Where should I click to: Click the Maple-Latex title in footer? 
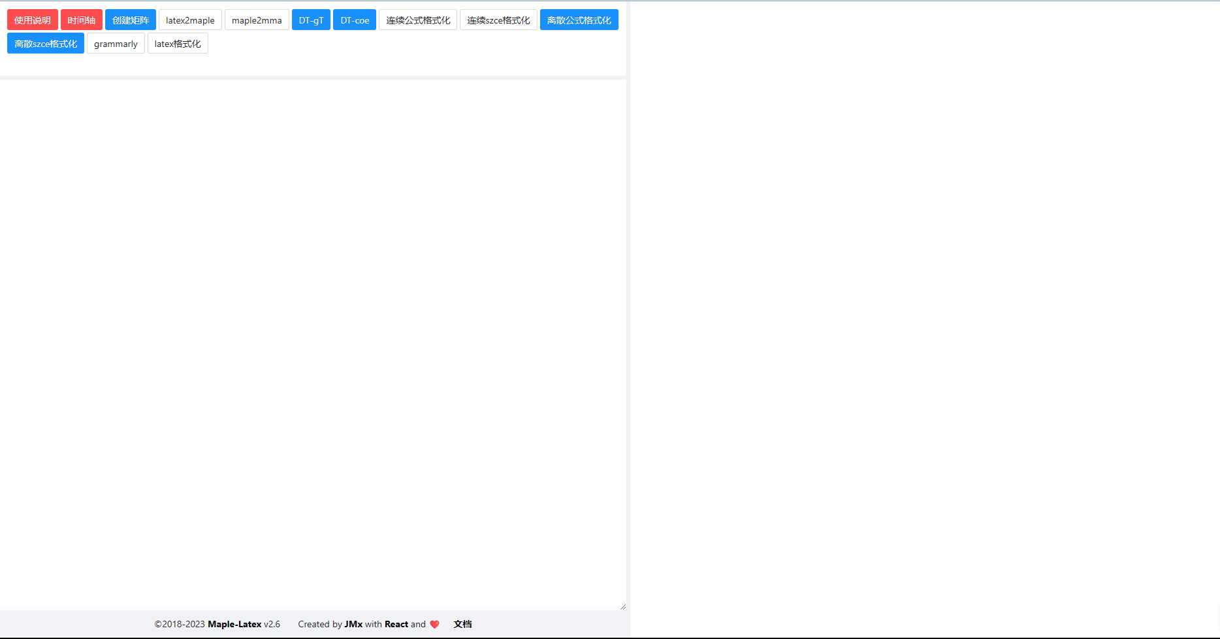point(234,624)
